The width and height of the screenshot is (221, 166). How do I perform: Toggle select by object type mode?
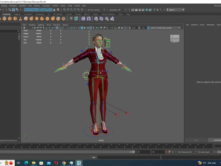pyautogui.click(x=13, y=10)
